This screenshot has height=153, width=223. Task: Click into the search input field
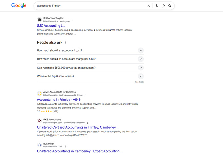tap(88, 6)
